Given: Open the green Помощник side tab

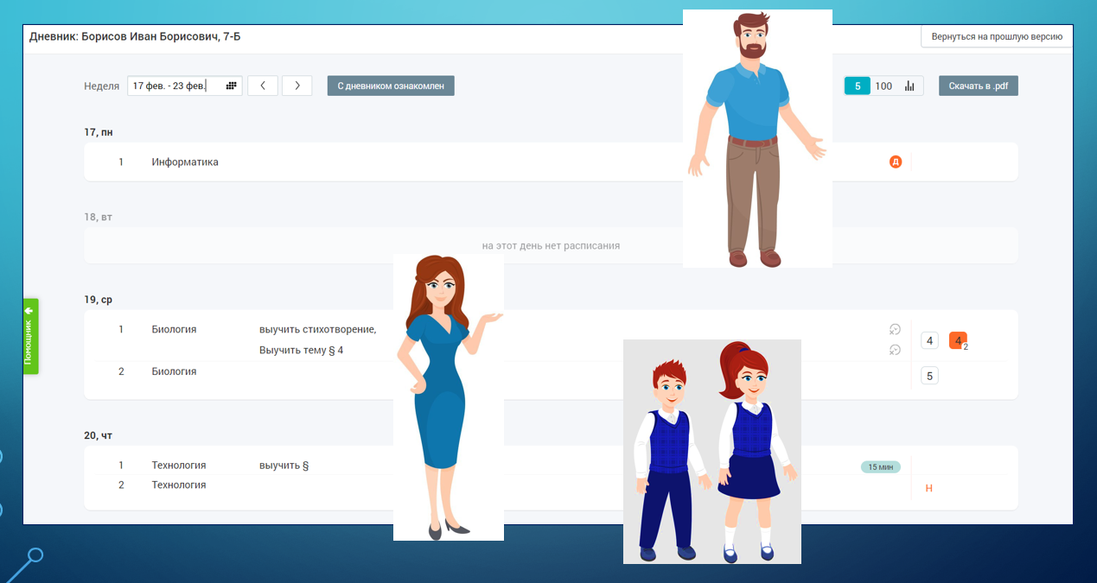Looking at the screenshot, I should (30, 336).
